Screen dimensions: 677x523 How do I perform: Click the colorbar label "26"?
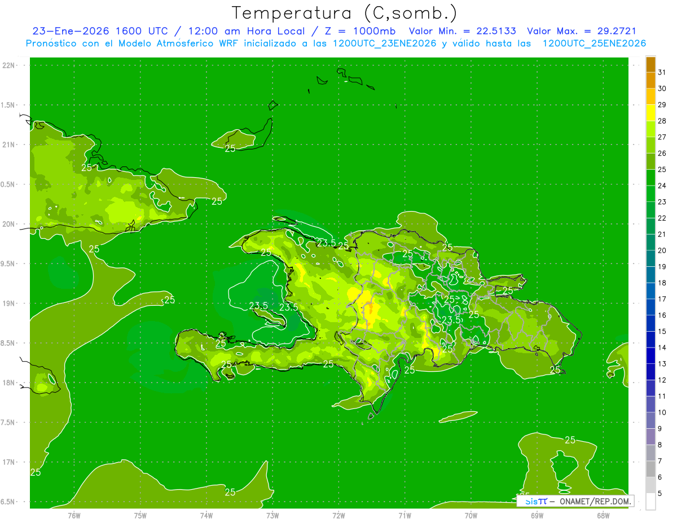(662, 153)
